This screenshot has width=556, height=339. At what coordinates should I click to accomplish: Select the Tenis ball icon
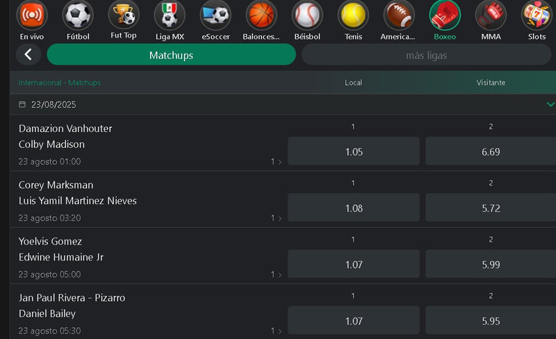[x=353, y=15]
